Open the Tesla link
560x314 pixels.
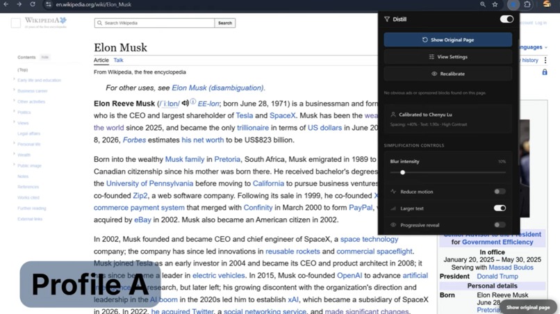coord(245,116)
